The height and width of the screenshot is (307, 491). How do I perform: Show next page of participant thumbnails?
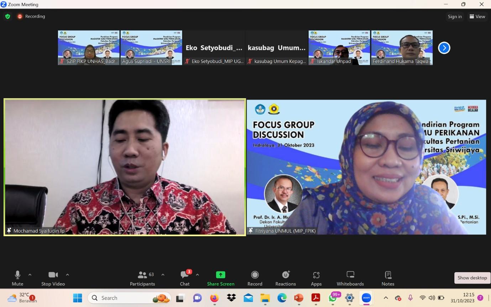[444, 48]
